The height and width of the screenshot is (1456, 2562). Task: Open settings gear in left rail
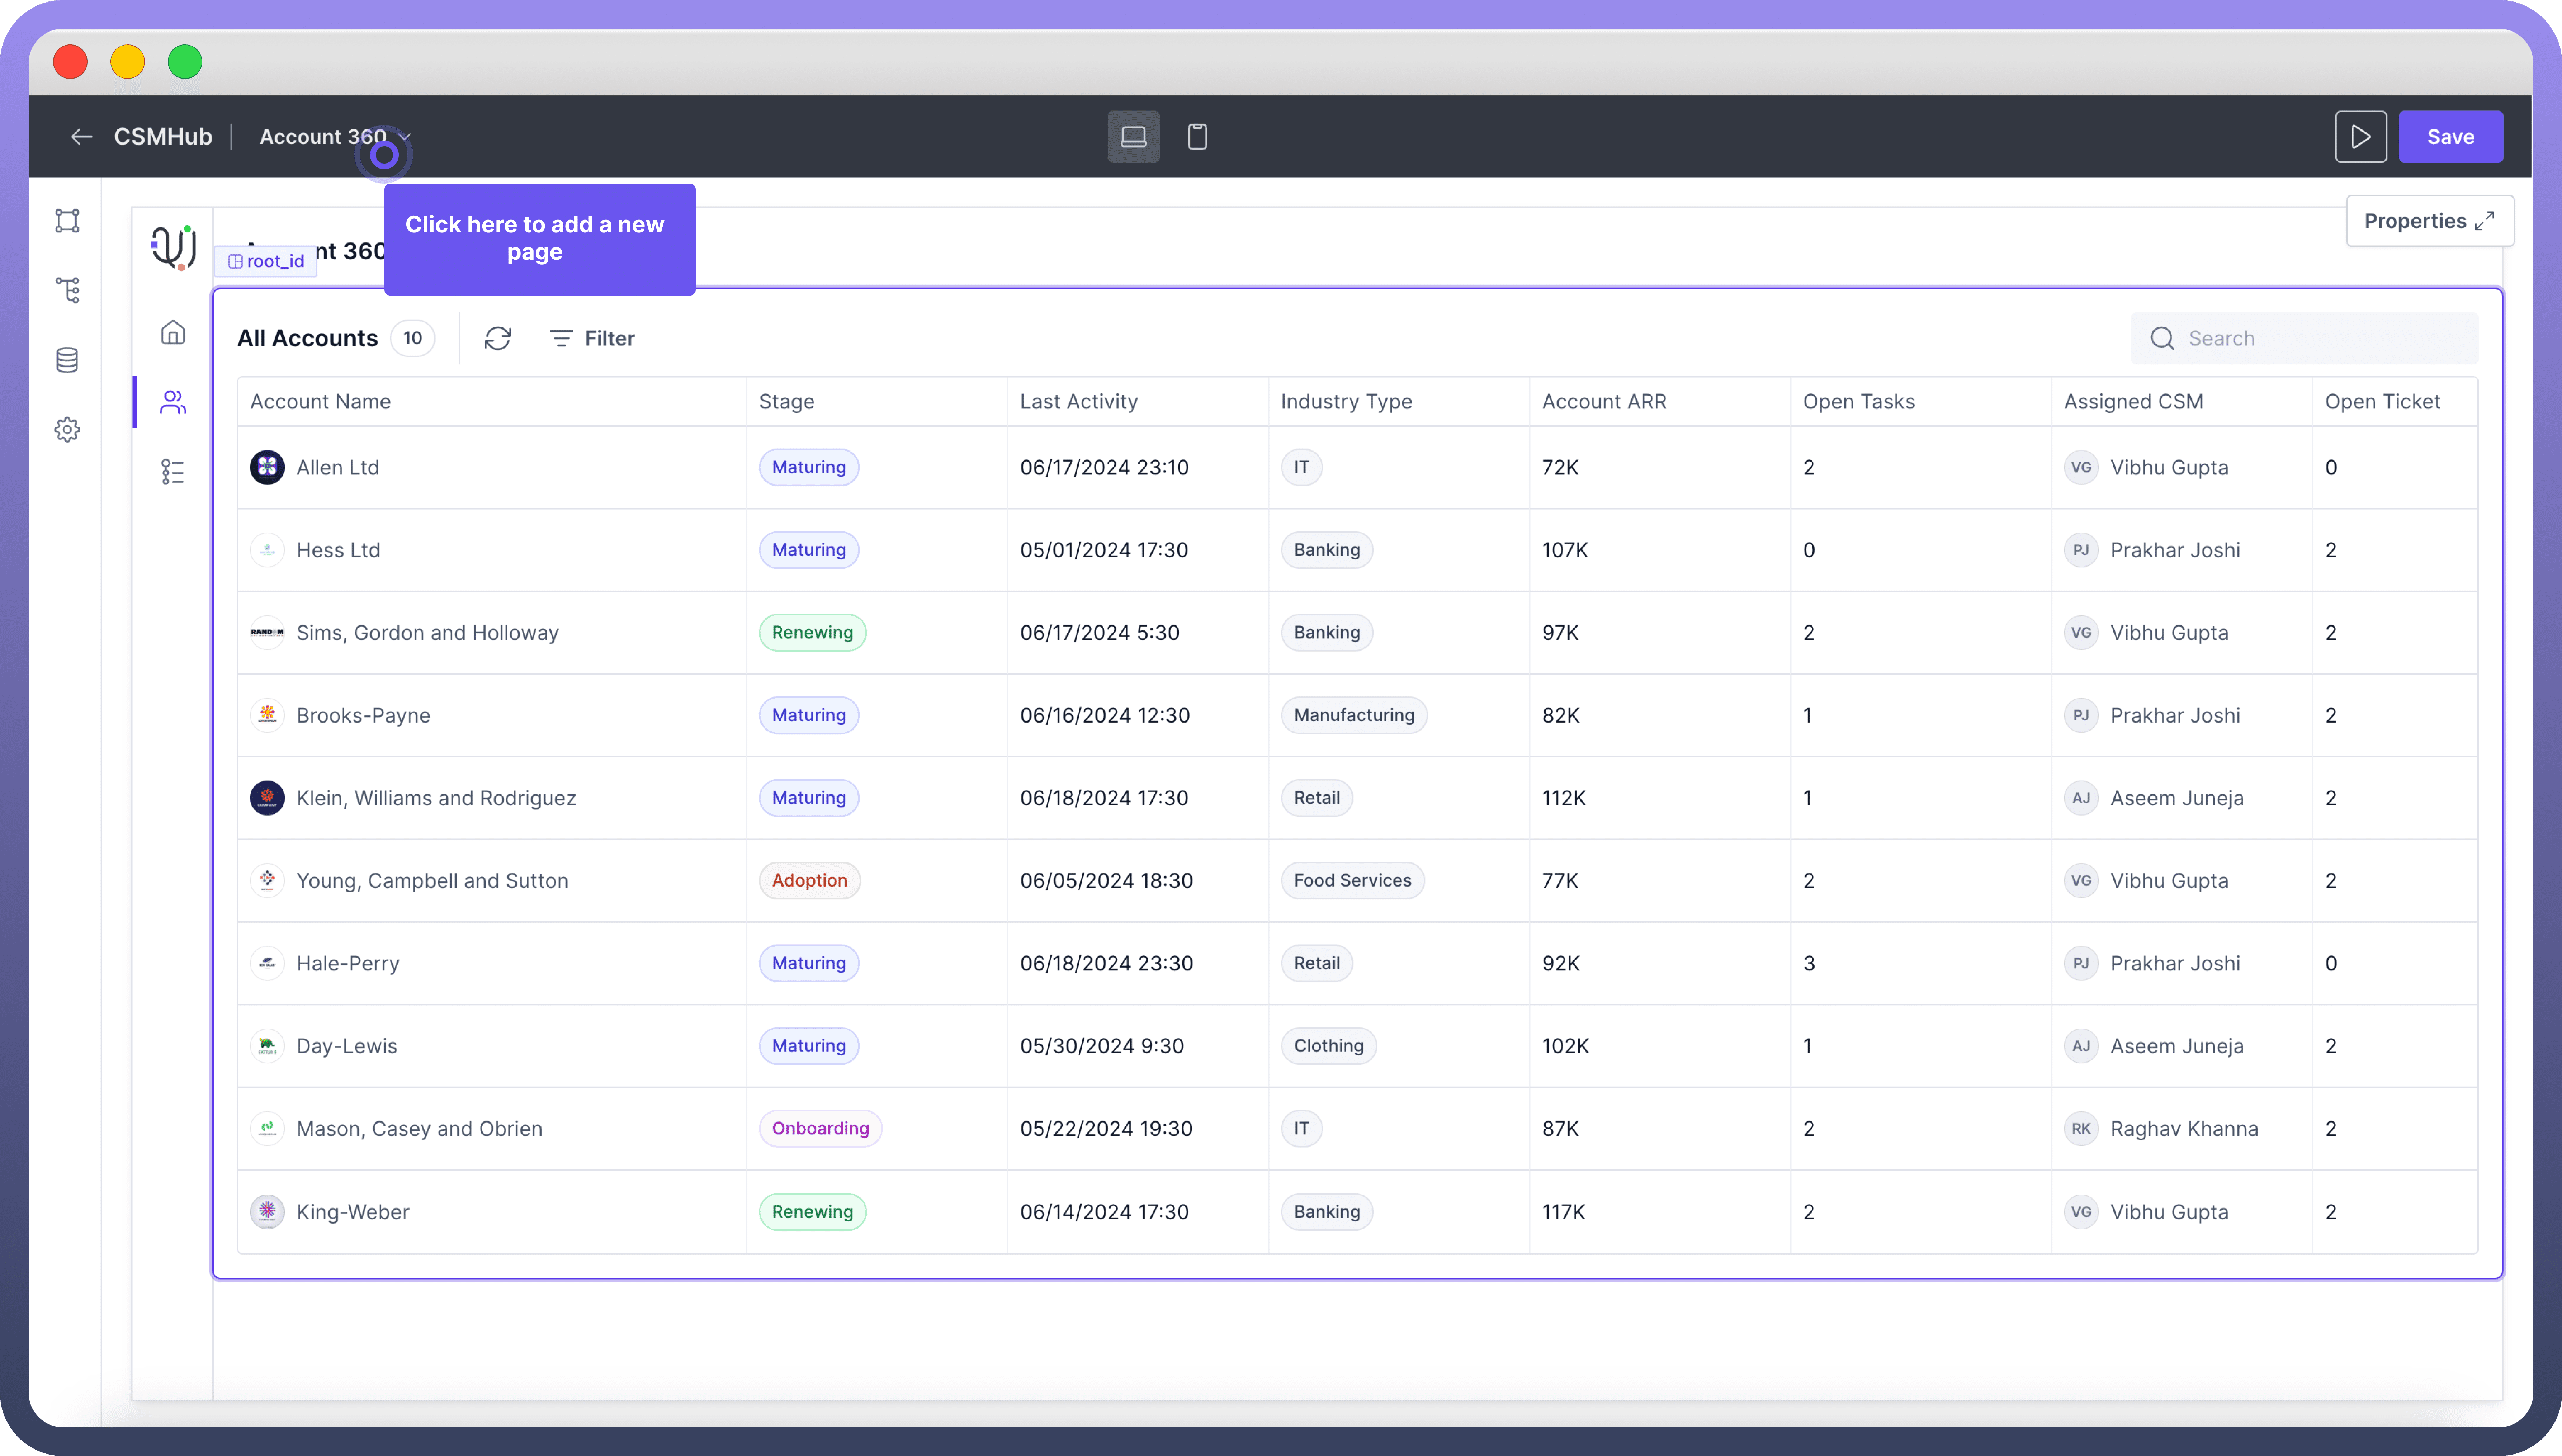click(67, 430)
